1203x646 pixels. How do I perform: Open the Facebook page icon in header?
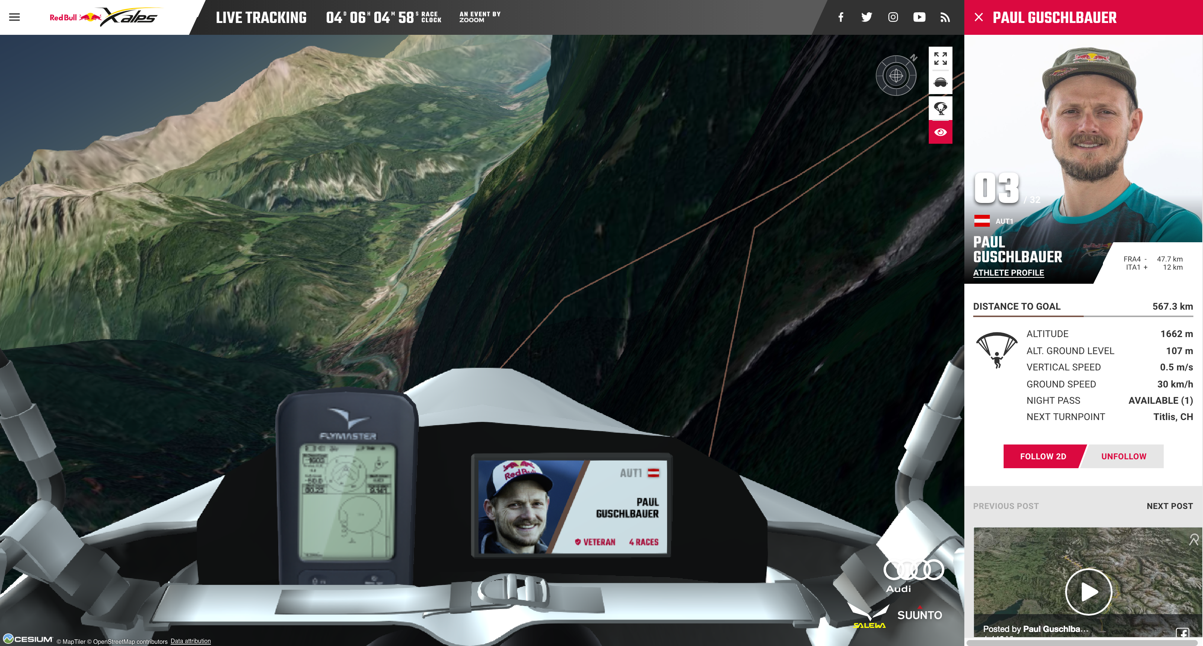(x=841, y=17)
